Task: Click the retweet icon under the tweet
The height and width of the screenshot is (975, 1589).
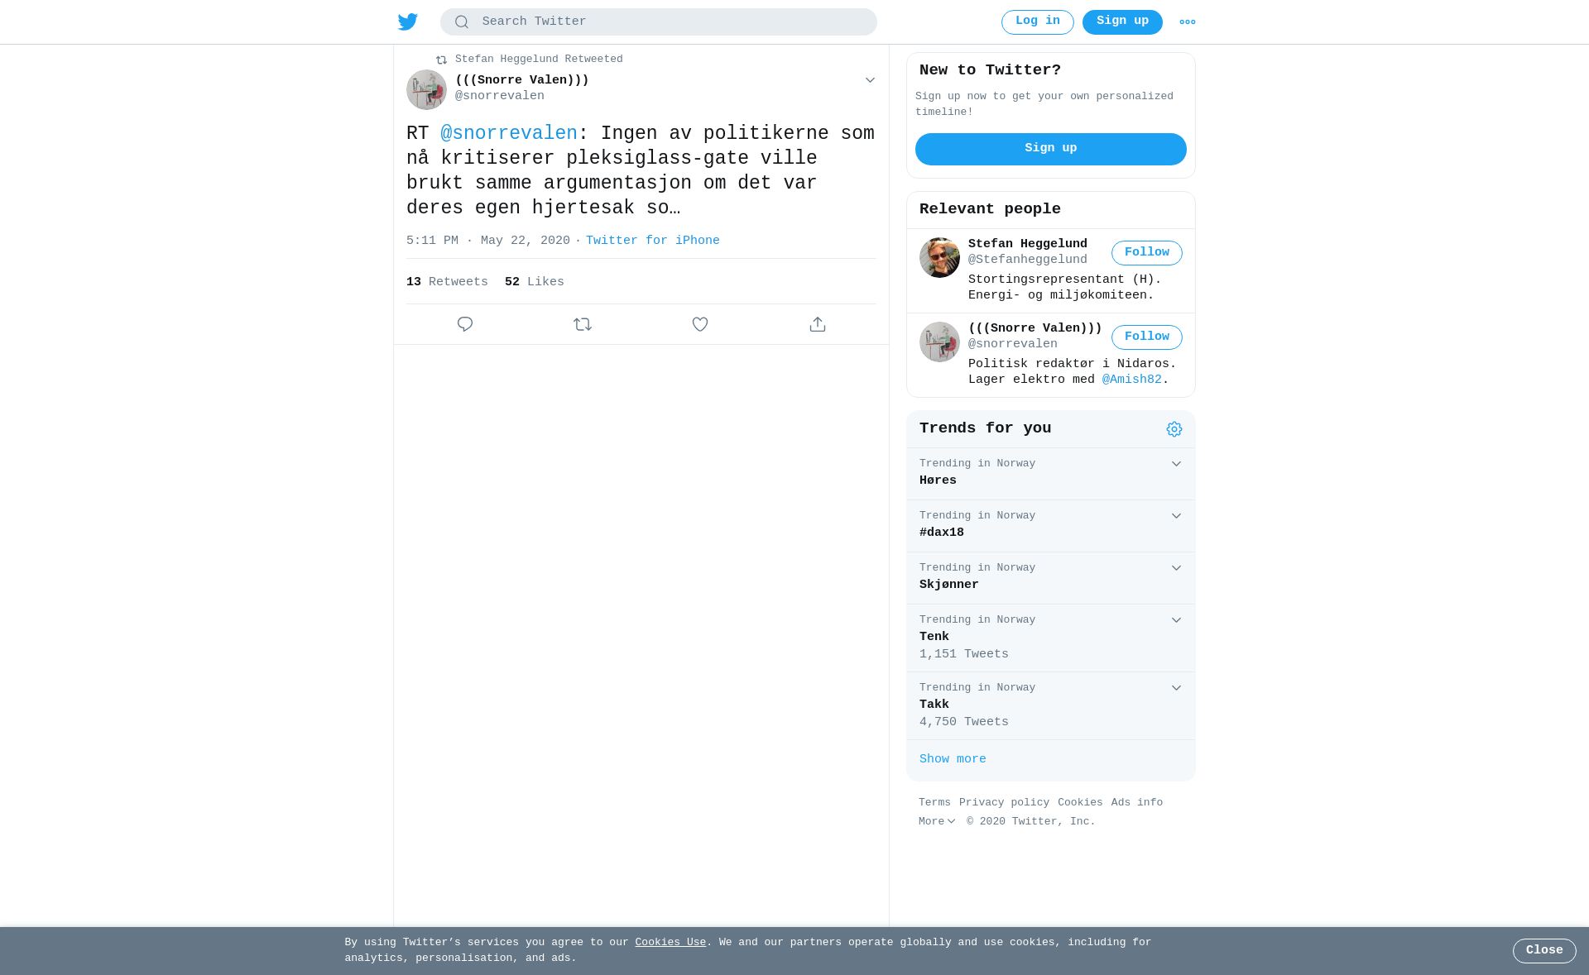Action: (x=583, y=324)
